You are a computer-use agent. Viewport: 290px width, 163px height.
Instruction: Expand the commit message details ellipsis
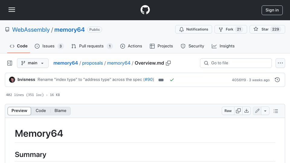coord(161,80)
